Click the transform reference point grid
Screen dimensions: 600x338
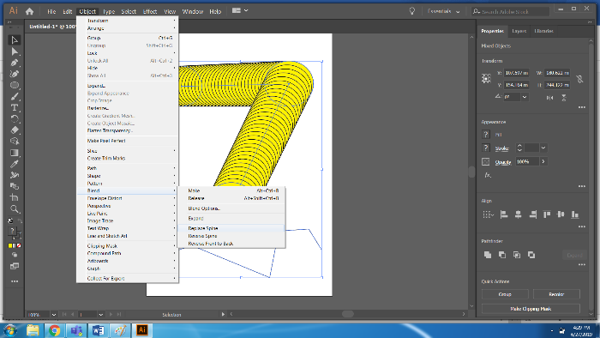[486, 78]
